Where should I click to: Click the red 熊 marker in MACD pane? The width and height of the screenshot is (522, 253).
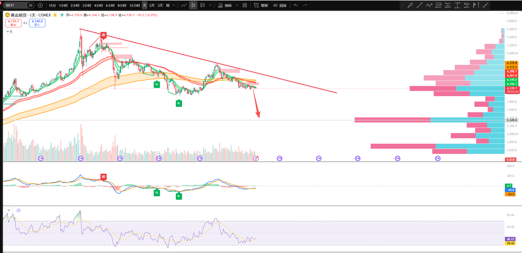click(104, 176)
